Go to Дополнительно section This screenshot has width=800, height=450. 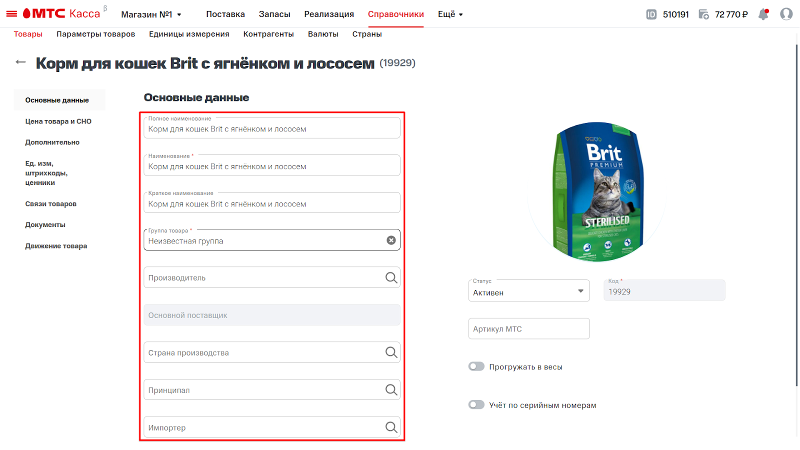[52, 142]
